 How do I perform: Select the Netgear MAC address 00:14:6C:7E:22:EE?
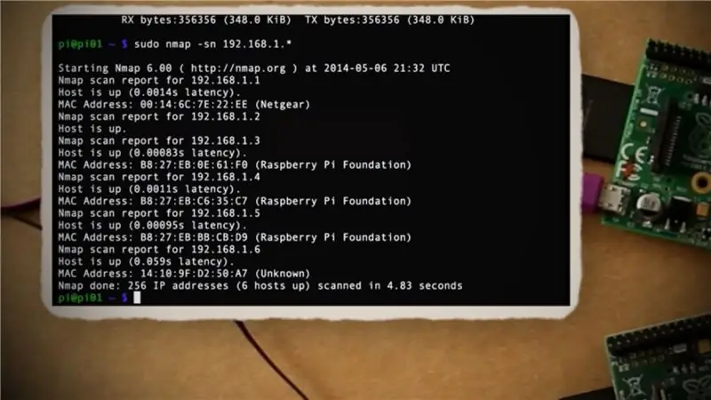pos(194,104)
